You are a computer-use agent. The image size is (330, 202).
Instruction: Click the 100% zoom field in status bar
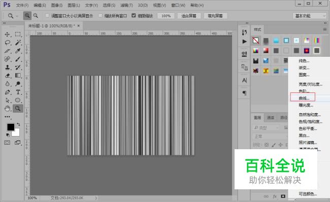(x=32, y=198)
